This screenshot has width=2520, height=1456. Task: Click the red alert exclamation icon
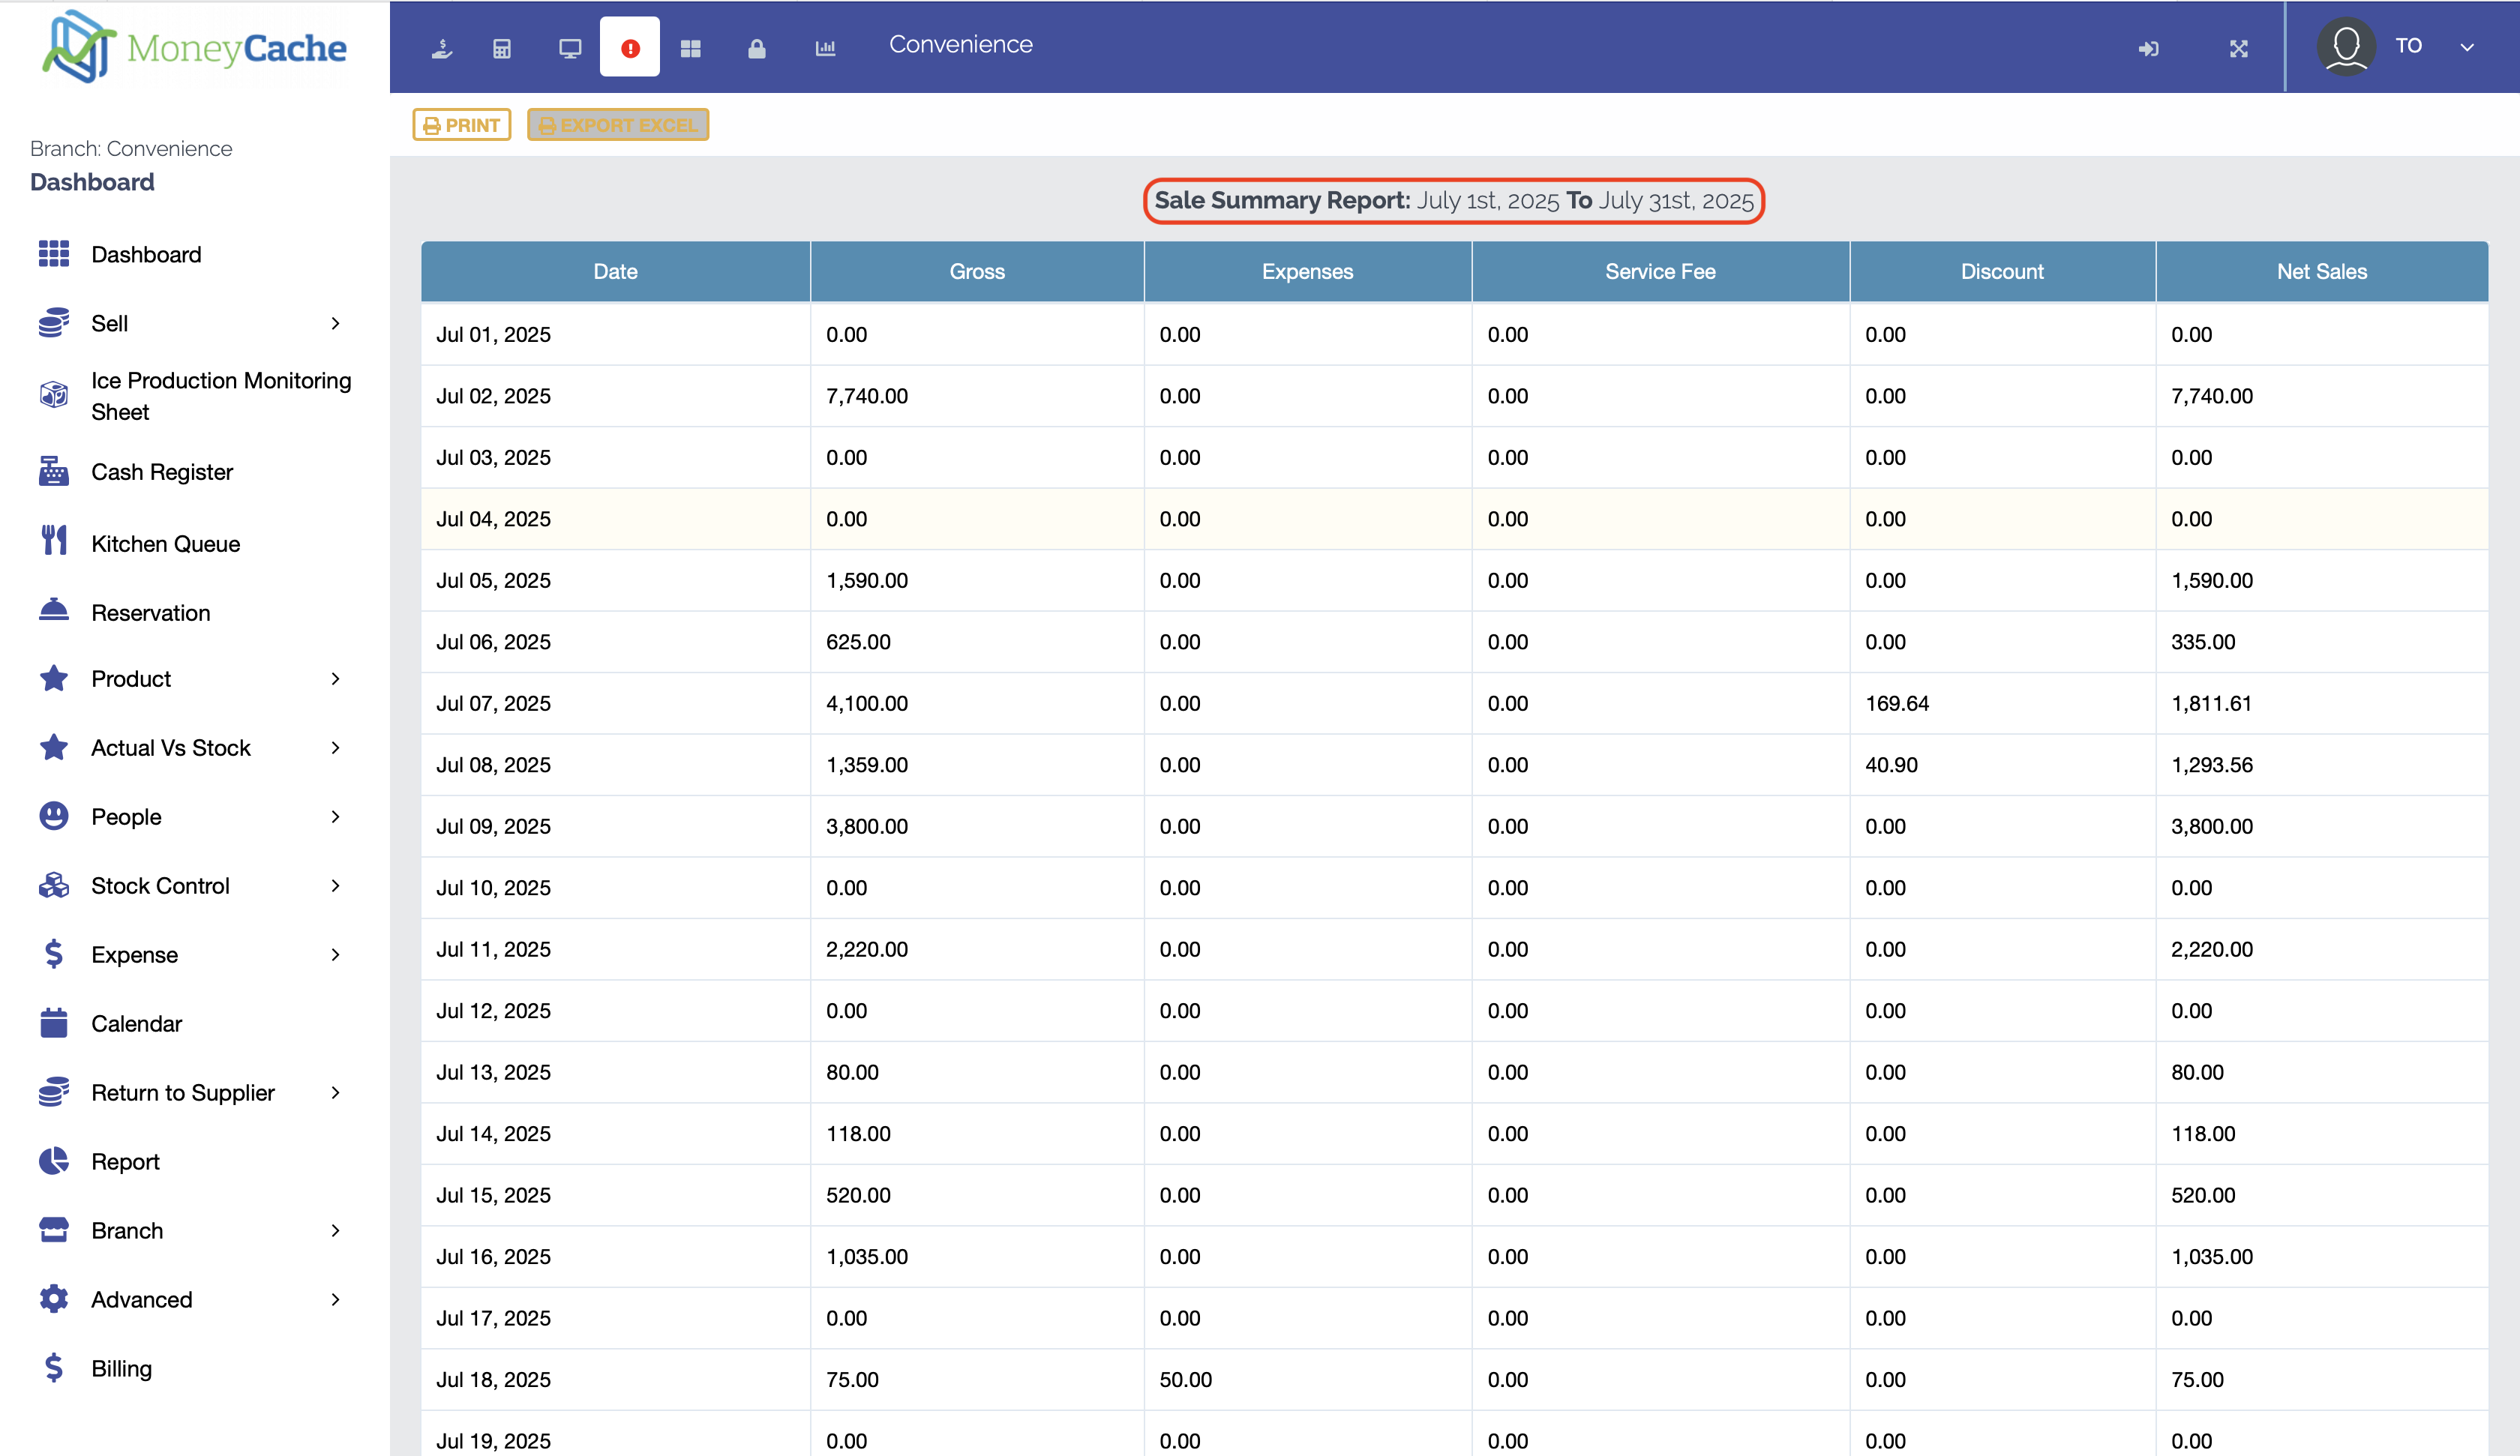point(630,48)
